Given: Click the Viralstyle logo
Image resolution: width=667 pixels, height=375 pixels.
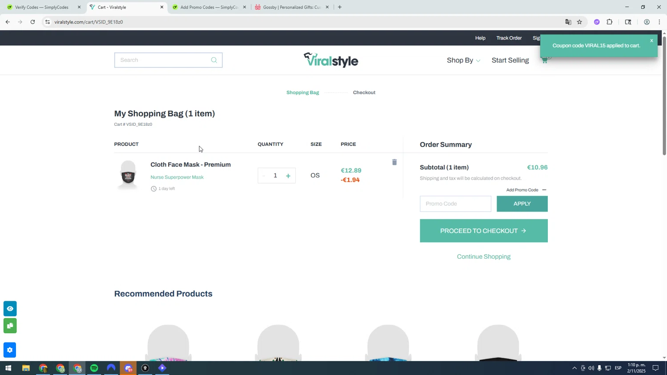Looking at the screenshot, I should click(331, 60).
